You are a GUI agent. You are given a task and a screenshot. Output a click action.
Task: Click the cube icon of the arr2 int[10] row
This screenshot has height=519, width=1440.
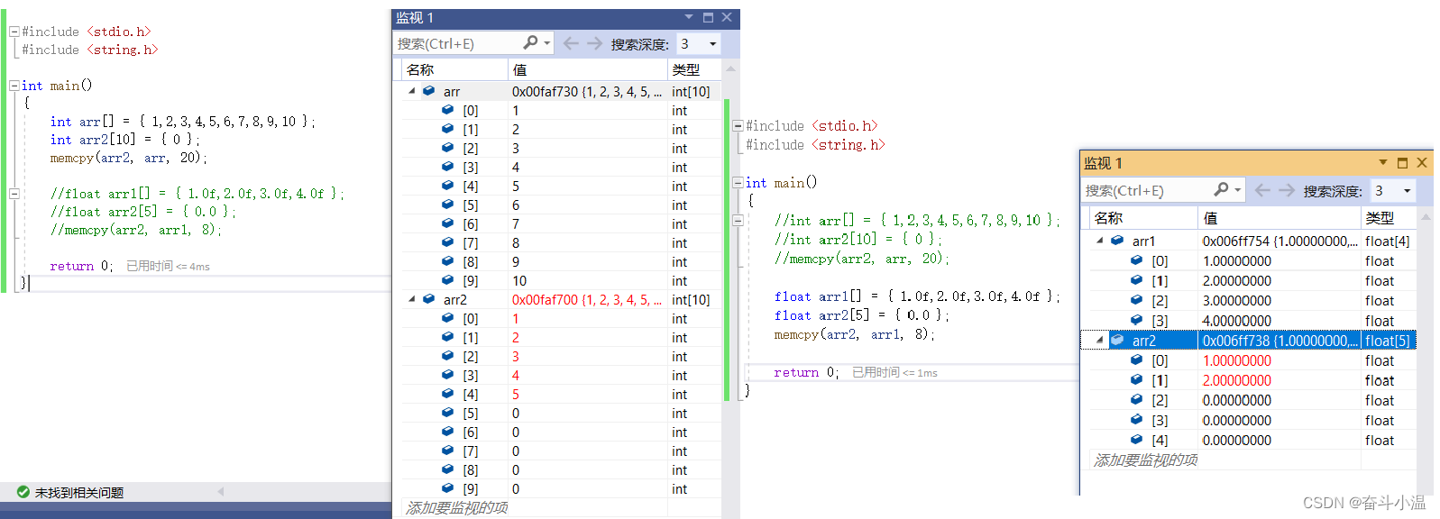(x=429, y=299)
